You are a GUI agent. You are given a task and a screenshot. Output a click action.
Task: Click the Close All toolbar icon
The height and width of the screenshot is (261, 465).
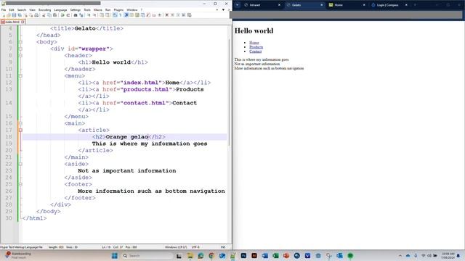[31, 15]
